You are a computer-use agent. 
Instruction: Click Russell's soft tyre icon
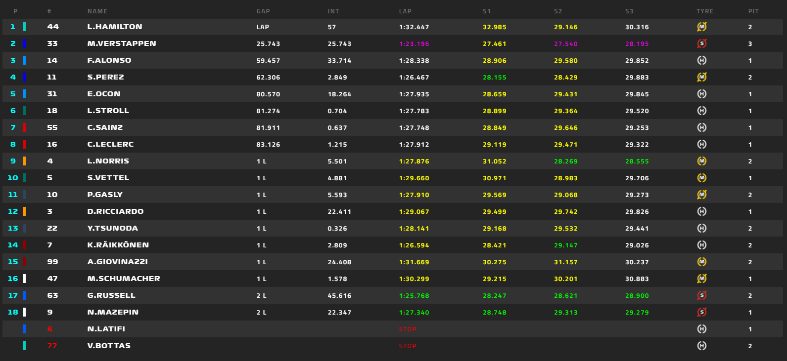[701, 295]
